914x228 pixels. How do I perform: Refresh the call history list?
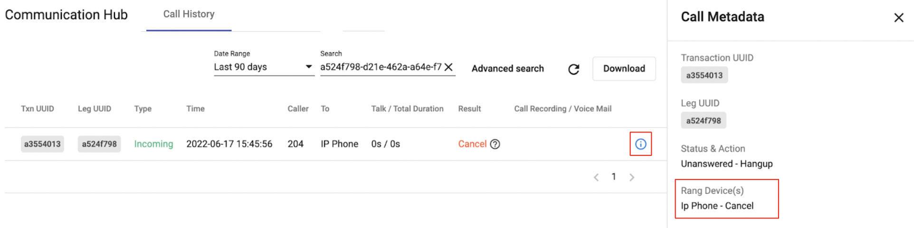click(x=574, y=69)
